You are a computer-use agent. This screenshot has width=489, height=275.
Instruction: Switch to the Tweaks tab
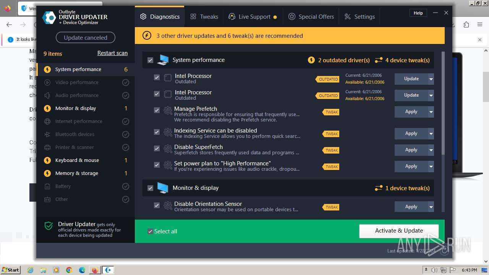pyautogui.click(x=204, y=17)
